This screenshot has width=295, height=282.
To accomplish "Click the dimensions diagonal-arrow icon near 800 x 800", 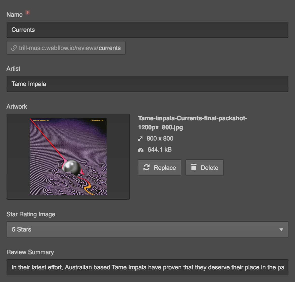I will (x=141, y=138).
